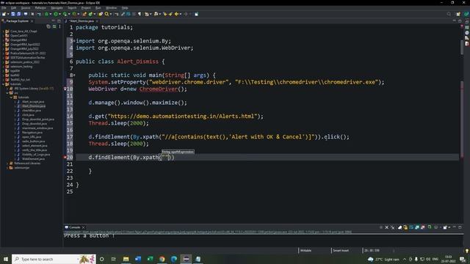The width and height of the screenshot is (470, 264).
Task: Click the tip-of-the-day light bulb in the status bar
Action: click(x=467, y=251)
